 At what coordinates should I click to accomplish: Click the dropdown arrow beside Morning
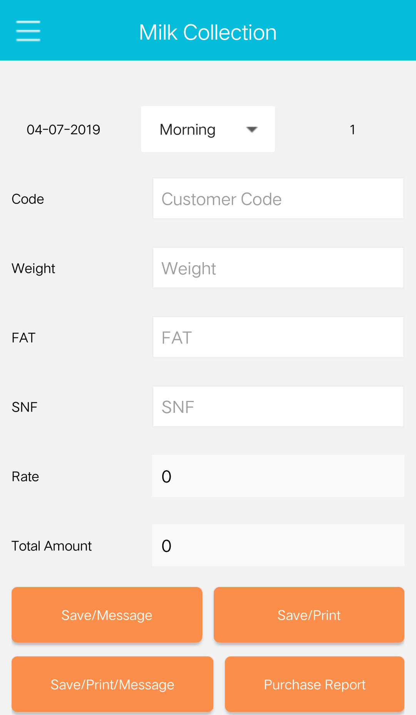pos(252,130)
